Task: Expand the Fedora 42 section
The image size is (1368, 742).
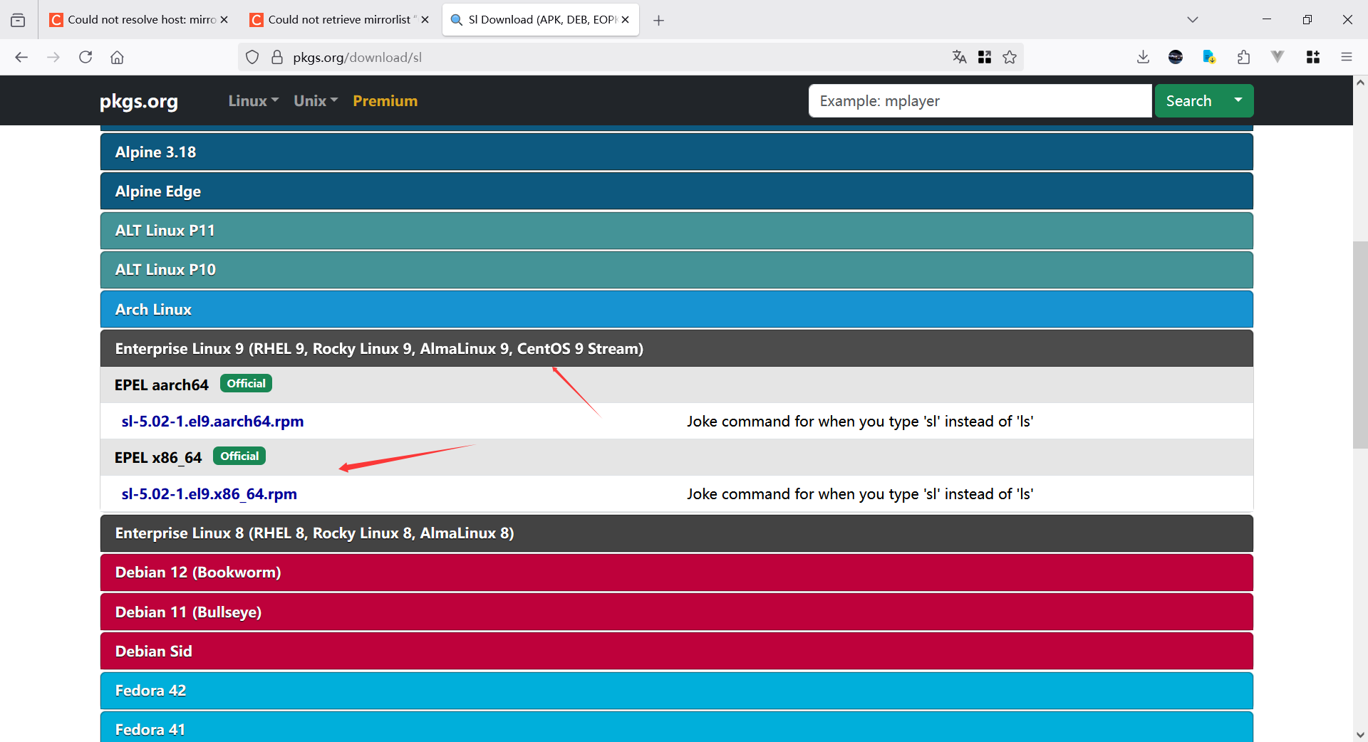Action: click(676, 691)
